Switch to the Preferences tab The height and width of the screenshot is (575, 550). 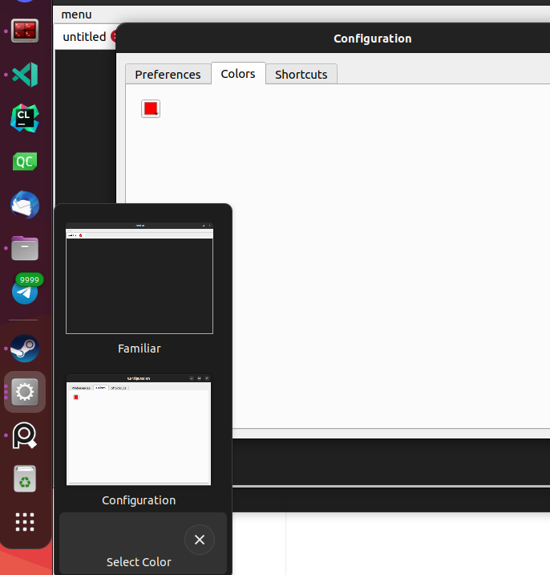pos(168,75)
